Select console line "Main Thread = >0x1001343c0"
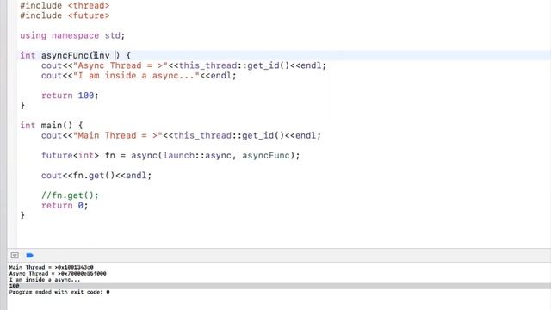 coord(52,268)
